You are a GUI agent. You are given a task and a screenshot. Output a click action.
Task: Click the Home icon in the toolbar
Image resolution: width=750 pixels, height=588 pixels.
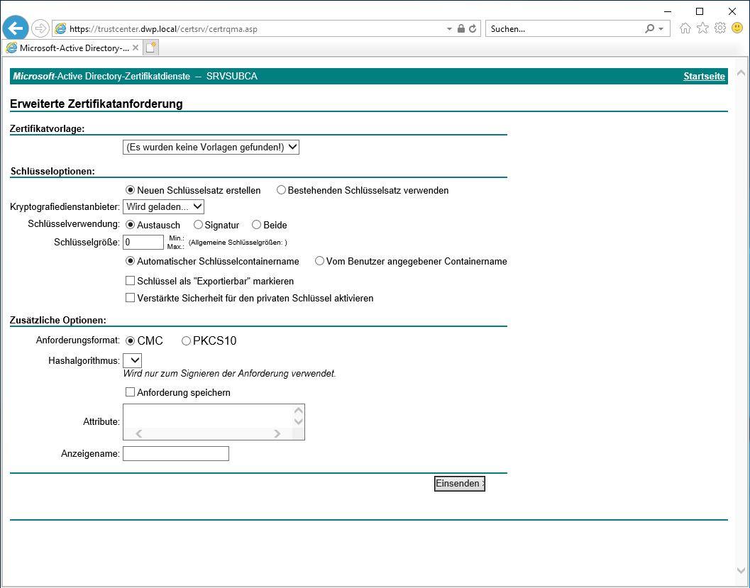tap(685, 28)
